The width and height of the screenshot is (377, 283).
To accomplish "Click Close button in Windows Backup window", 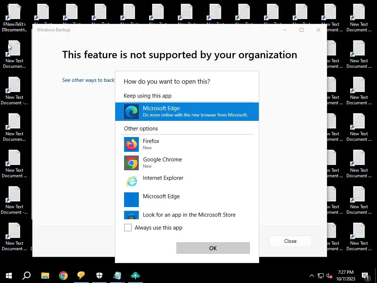I will tap(290, 241).
